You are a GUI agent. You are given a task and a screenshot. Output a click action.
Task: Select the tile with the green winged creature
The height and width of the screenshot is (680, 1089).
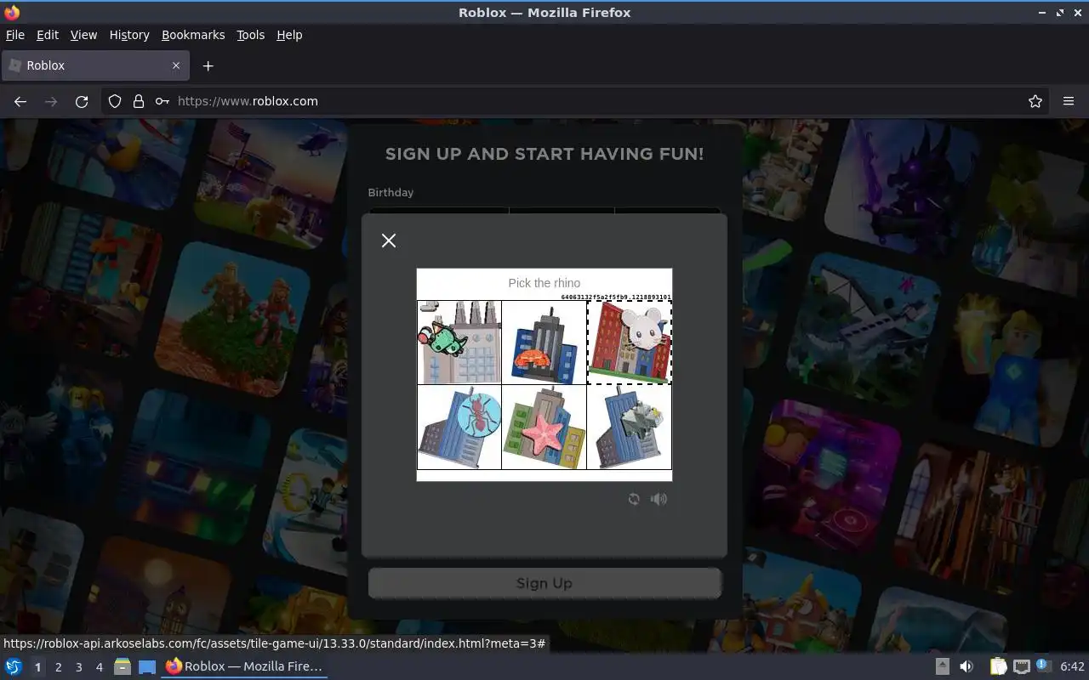459,343
